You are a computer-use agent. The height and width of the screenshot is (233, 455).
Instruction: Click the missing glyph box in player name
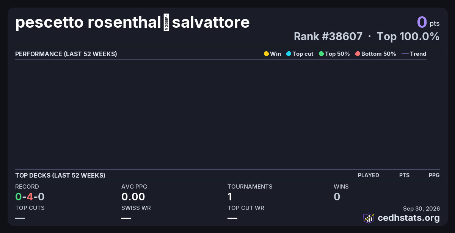coord(166,22)
